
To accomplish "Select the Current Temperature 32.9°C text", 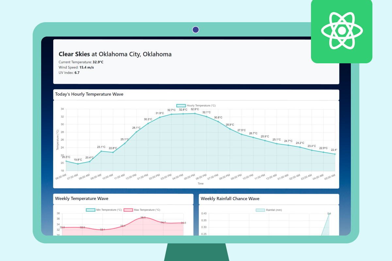I will (81, 62).
